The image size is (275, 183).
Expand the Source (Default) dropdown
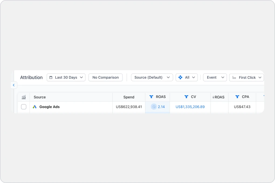pos(152,77)
